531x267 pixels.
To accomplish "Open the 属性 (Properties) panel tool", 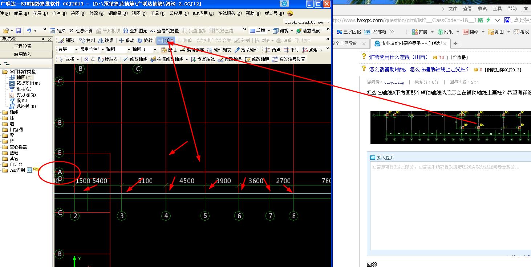I will [169, 50].
